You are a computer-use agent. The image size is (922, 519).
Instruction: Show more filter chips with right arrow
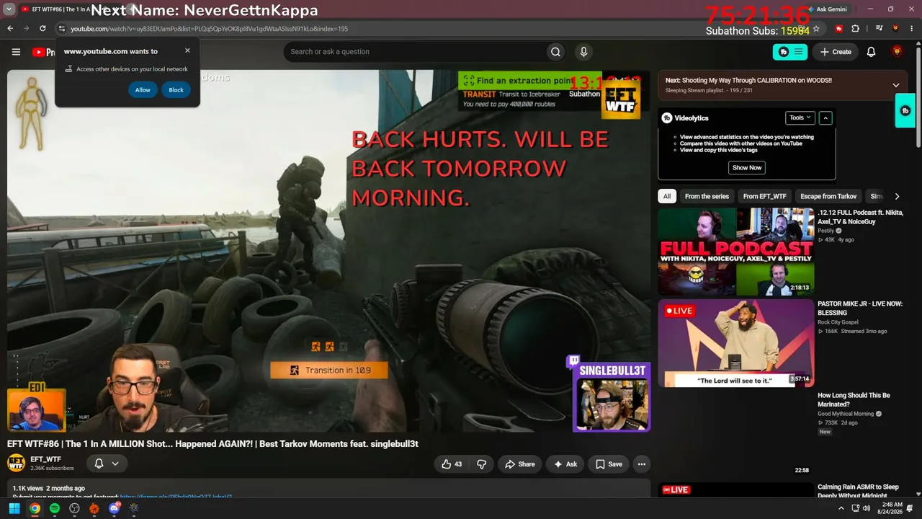tap(897, 196)
